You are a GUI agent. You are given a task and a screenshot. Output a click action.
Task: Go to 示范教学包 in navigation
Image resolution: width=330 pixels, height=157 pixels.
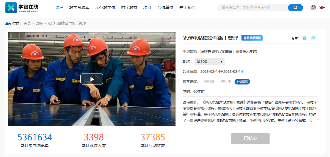[x=105, y=8]
